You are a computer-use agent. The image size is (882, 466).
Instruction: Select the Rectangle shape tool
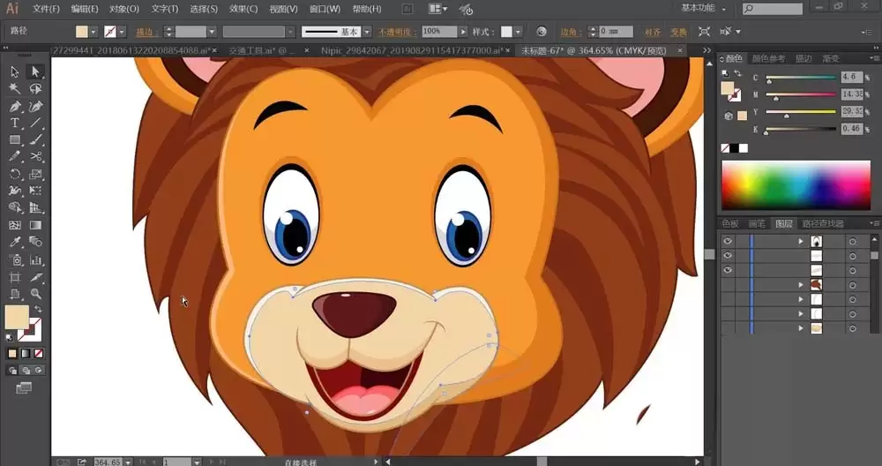[15, 139]
